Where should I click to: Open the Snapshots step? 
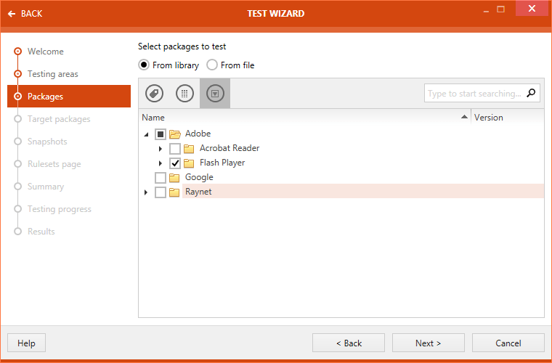point(47,142)
